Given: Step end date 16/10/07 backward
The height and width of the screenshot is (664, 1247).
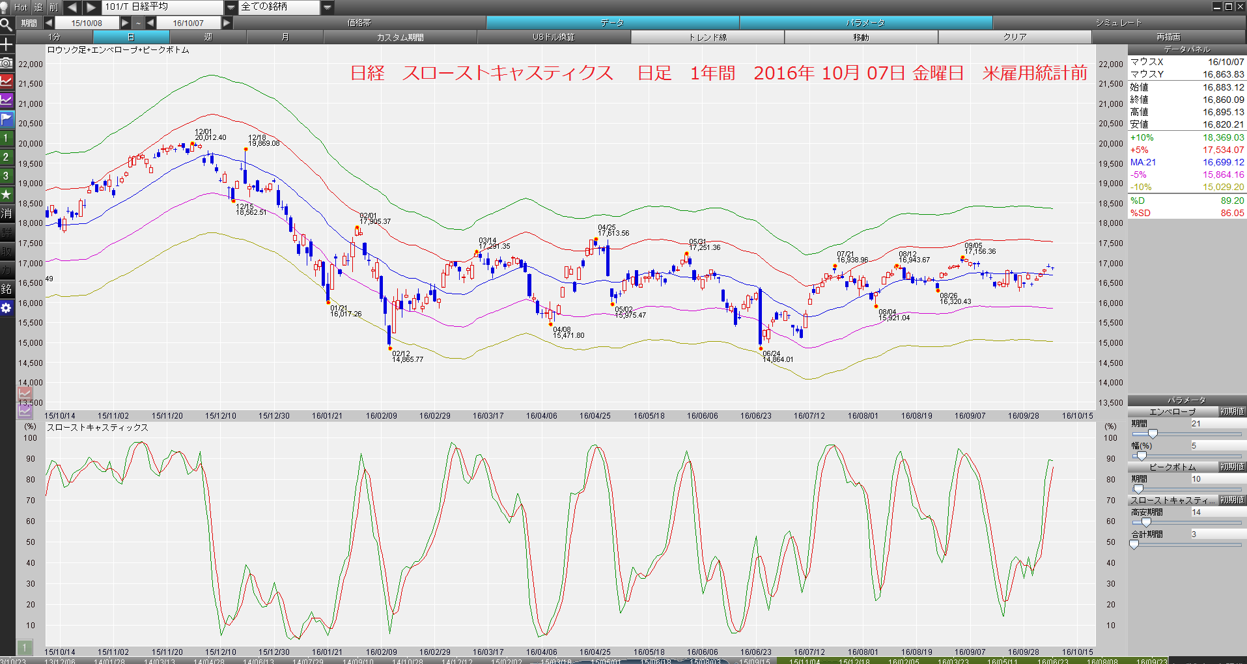Looking at the screenshot, I should [150, 23].
